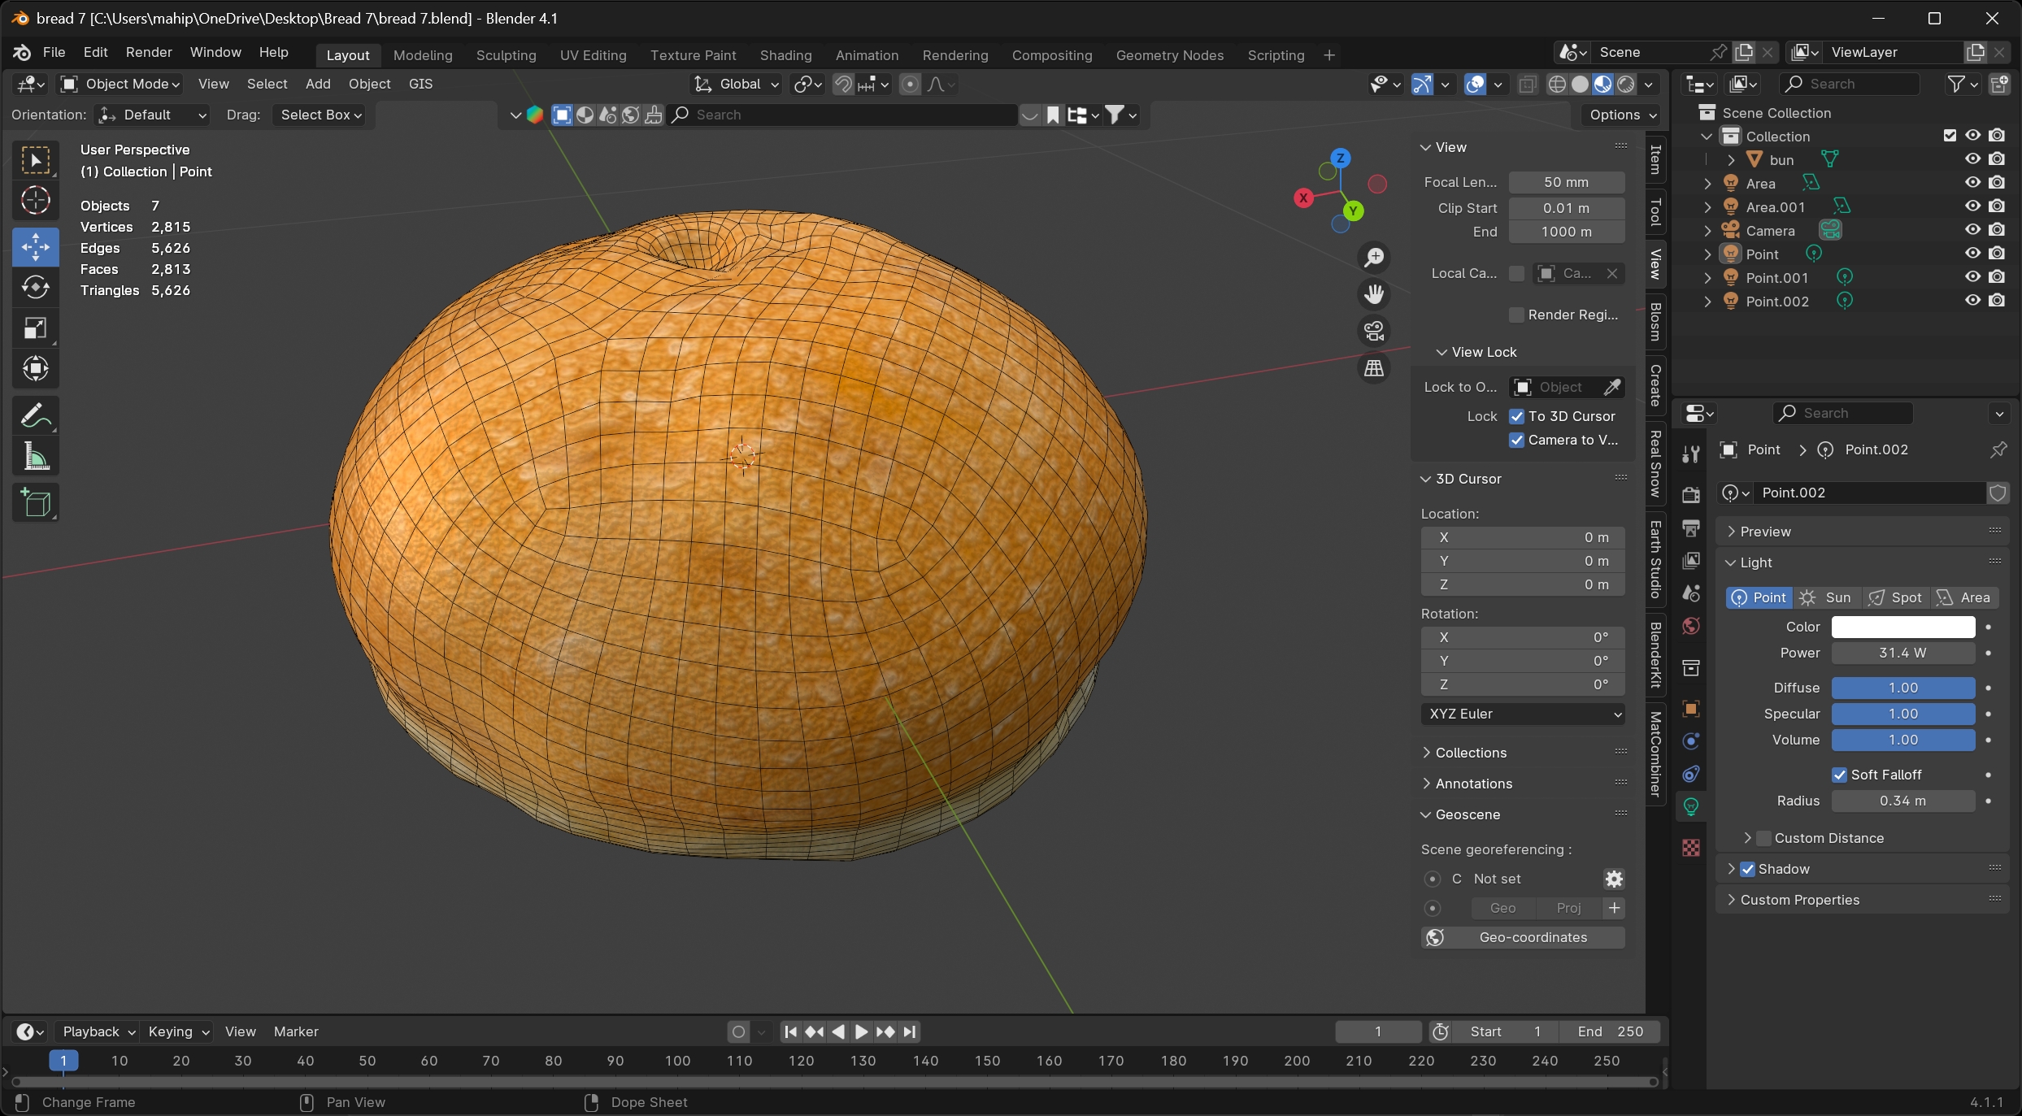Select the Rotate tool in toolbar
This screenshot has height=1116, width=2022.
(x=35, y=288)
